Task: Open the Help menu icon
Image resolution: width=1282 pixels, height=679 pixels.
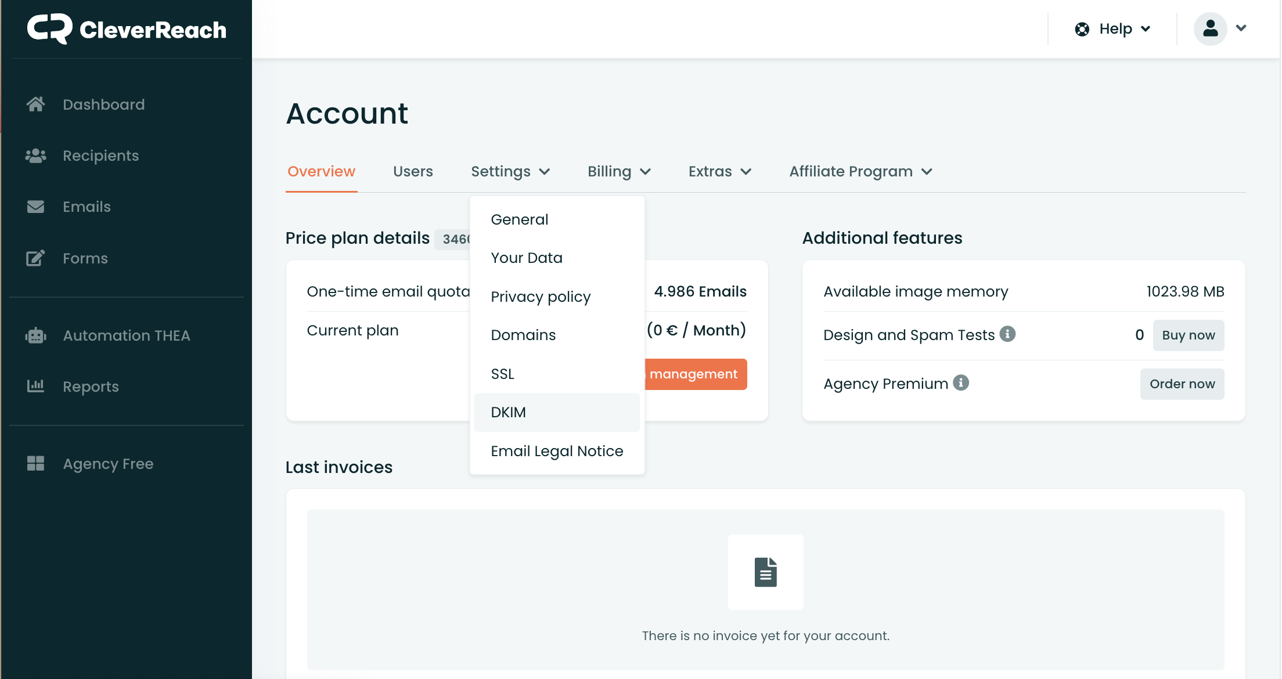Action: 1082,28
